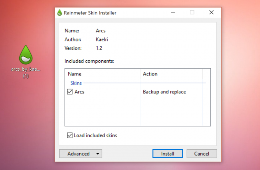Cancel the skin installation
The width and height of the screenshot is (260, 170).
pyautogui.click(x=202, y=154)
